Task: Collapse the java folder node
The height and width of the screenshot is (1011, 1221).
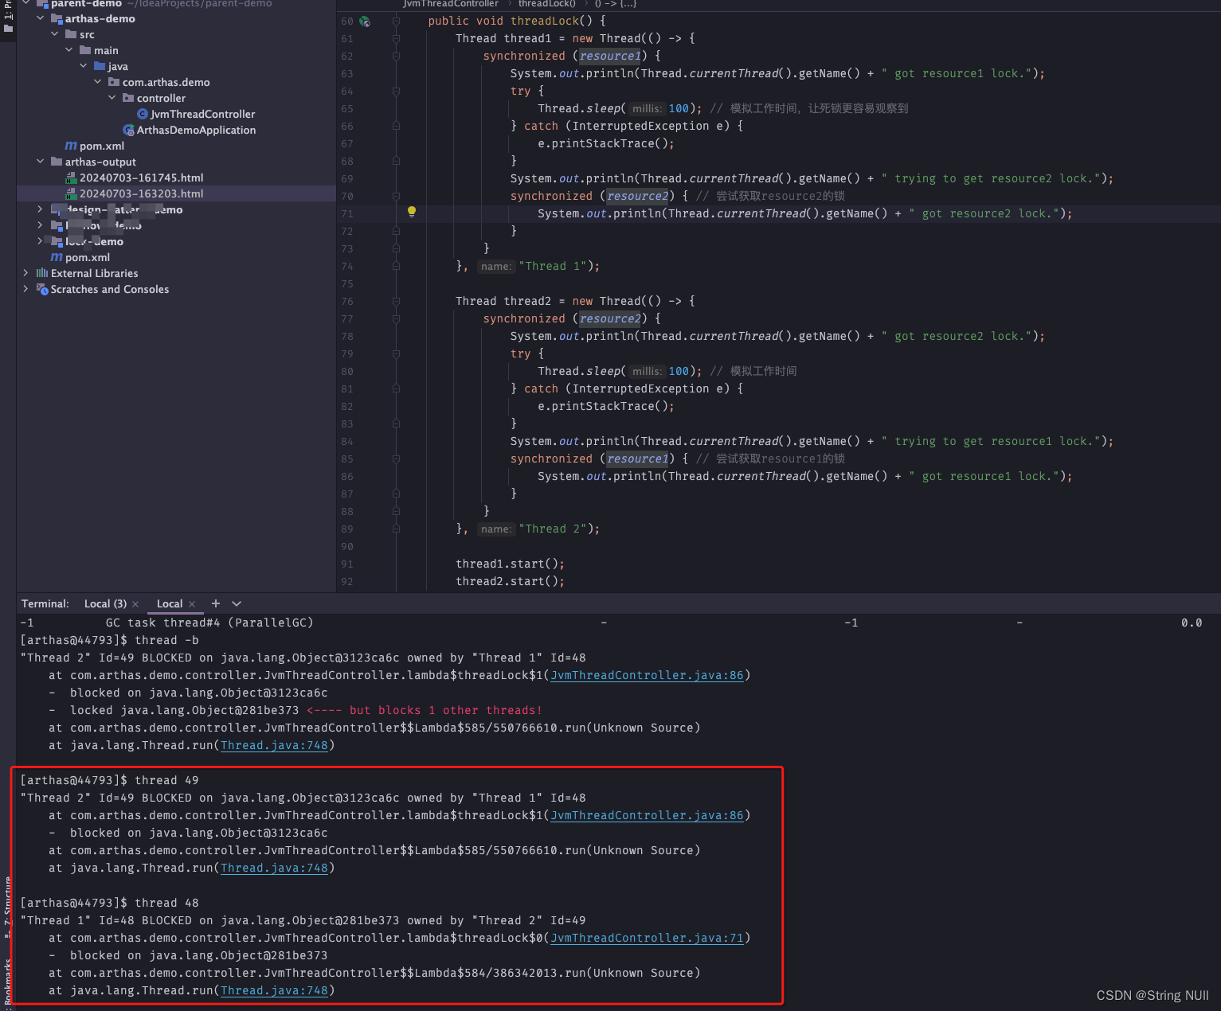Action: tap(84, 66)
